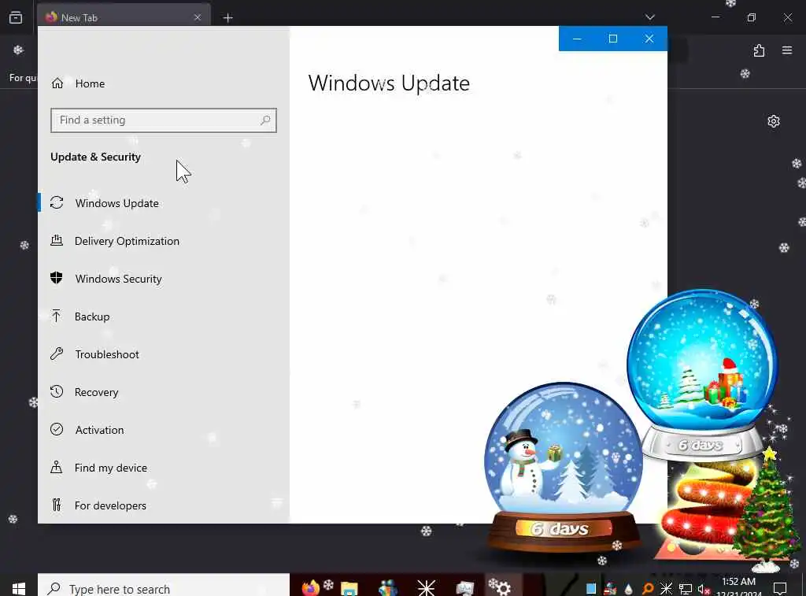
Task: Click the Windows Security shield icon
Action: coord(57,278)
